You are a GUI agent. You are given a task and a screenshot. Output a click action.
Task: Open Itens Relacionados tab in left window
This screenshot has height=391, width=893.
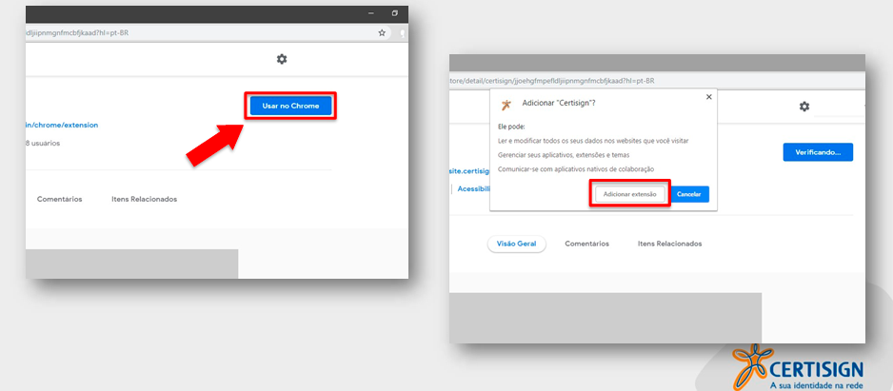(144, 199)
